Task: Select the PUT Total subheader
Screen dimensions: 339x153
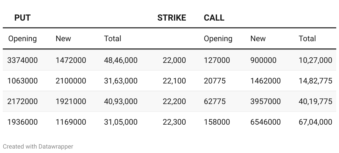Action: point(113,39)
